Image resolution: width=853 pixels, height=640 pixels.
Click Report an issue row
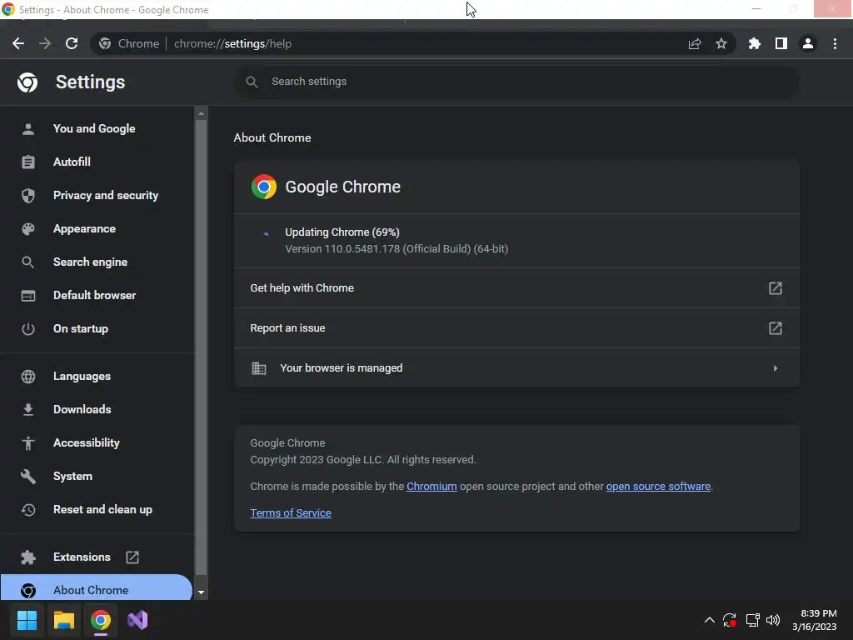(516, 328)
